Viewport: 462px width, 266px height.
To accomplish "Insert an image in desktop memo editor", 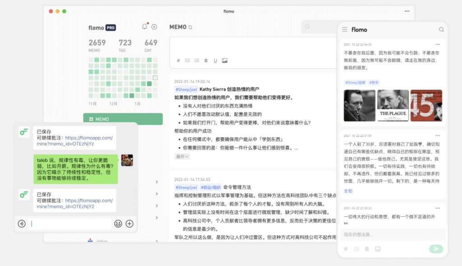I will [225, 61].
